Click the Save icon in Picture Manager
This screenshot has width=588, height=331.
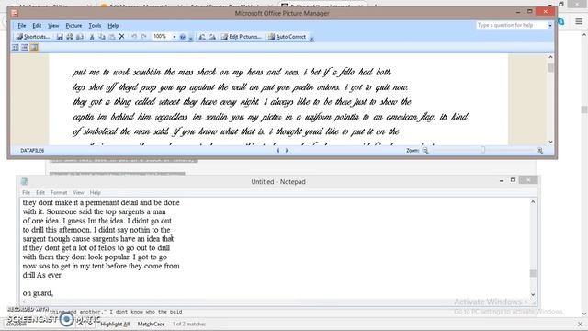[60, 37]
